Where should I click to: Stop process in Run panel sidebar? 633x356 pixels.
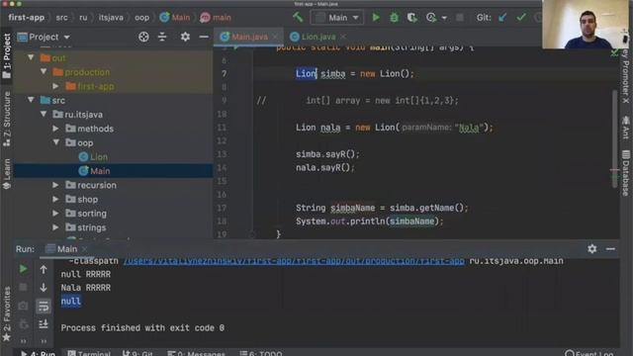point(24,287)
